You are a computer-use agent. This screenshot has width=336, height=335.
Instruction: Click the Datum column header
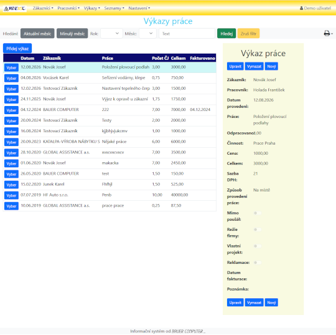(x=27, y=58)
